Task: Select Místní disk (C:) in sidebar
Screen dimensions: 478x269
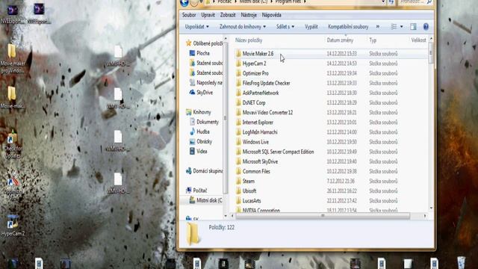Action: click(205, 200)
